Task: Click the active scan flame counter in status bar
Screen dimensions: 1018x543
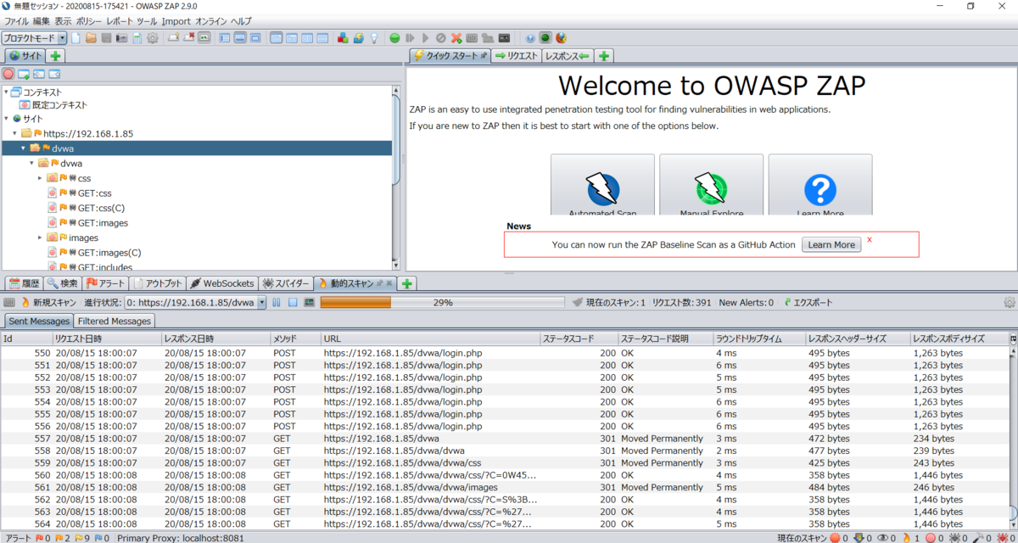Action: click(911, 538)
